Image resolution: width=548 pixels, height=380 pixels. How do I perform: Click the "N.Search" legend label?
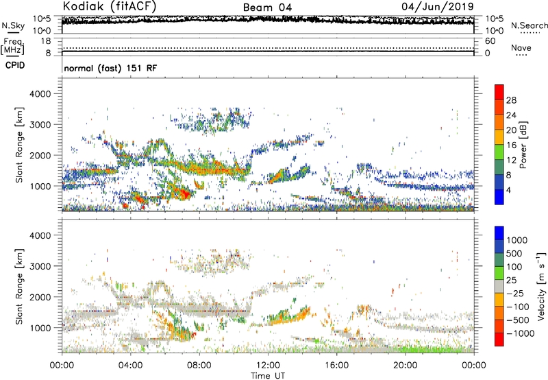pyautogui.click(x=529, y=25)
